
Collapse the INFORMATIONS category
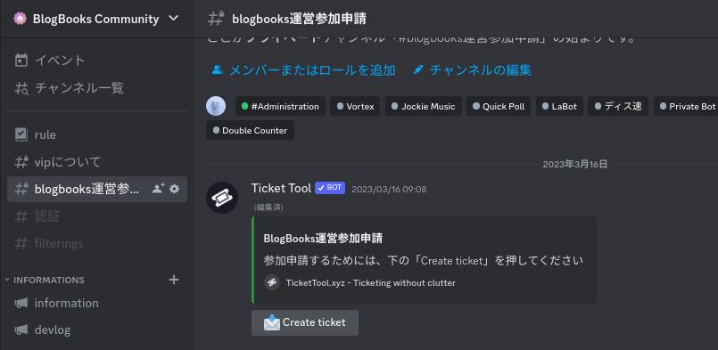(49, 280)
